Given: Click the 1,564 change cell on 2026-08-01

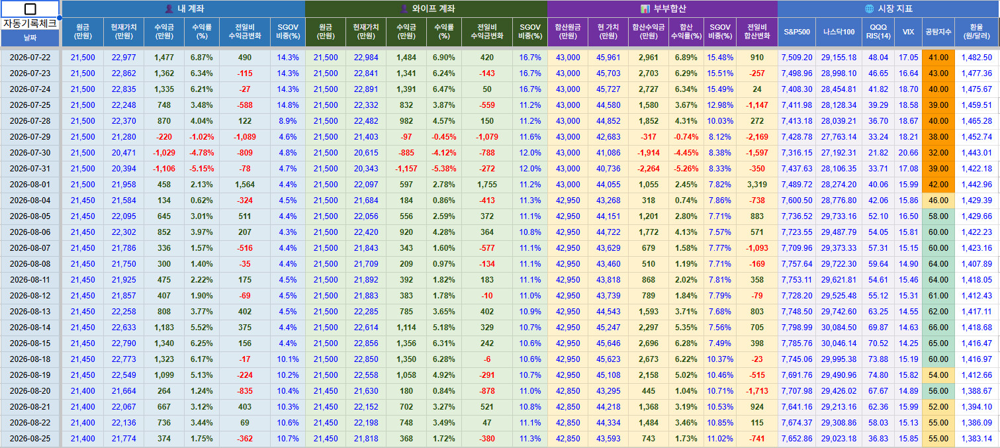Looking at the screenshot, I should pyautogui.click(x=245, y=185).
